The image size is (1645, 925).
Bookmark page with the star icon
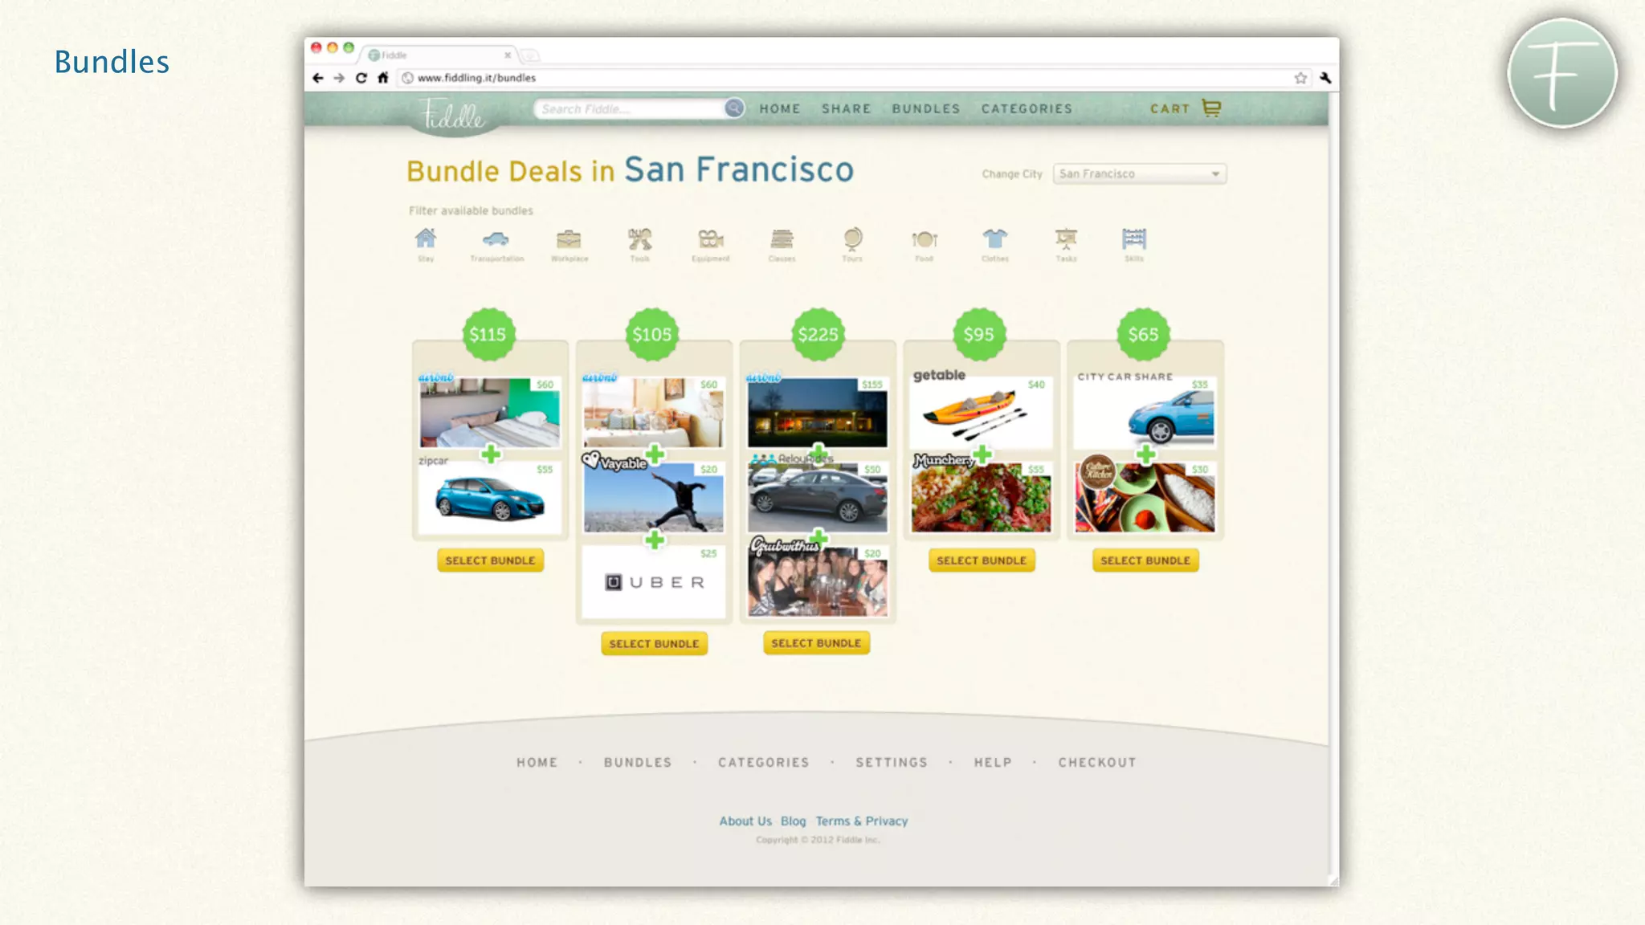1300,78
